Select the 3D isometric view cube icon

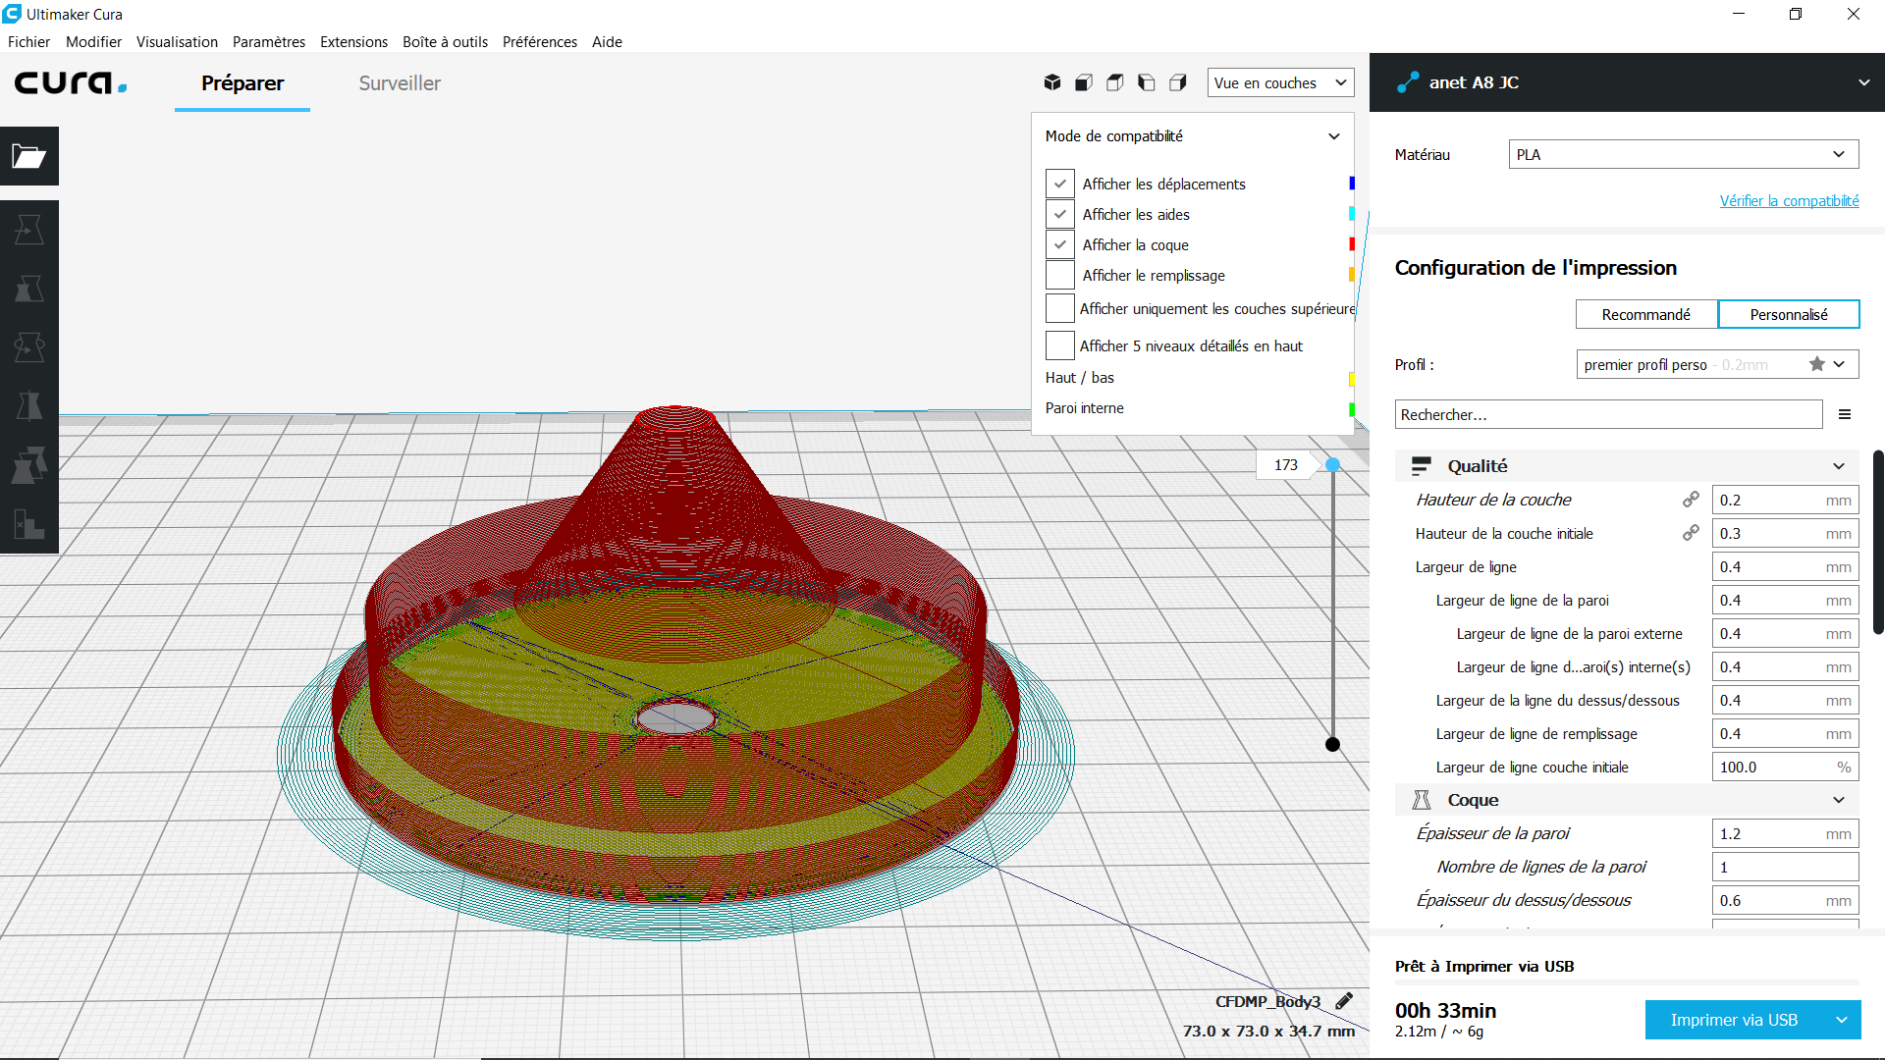[1052, 82]
